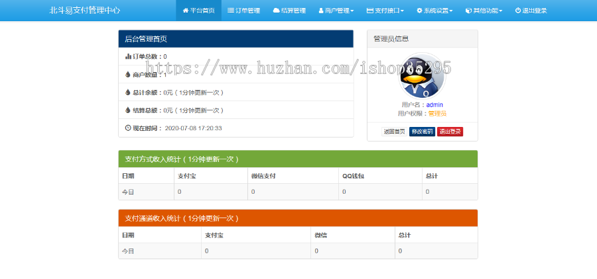Viewport: 597px width, 279px height.
Task: Click the power icon beside 退出登录 in navbar
Action: [x=518, y=11]
